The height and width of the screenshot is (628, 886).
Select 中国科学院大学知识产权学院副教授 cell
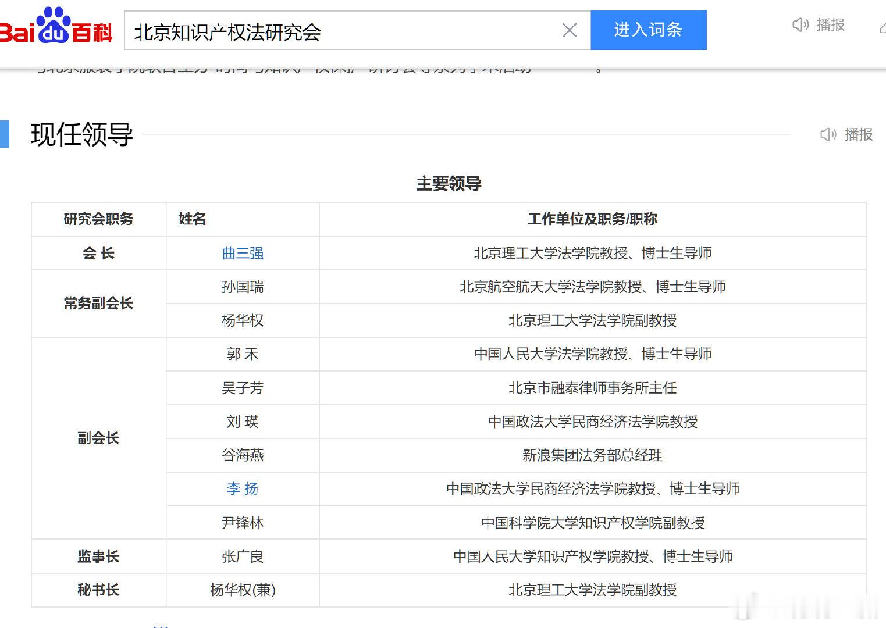pyautogui.click(x=593, y=523)
